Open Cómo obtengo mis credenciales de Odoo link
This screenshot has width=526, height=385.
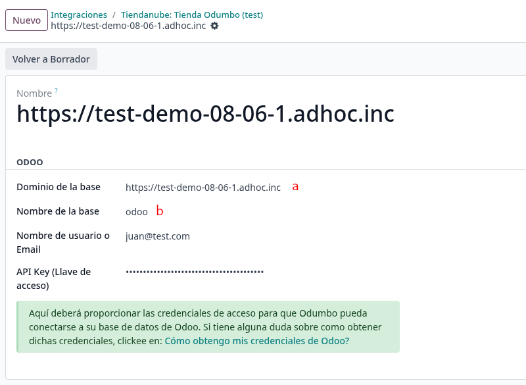click(257, 341)
